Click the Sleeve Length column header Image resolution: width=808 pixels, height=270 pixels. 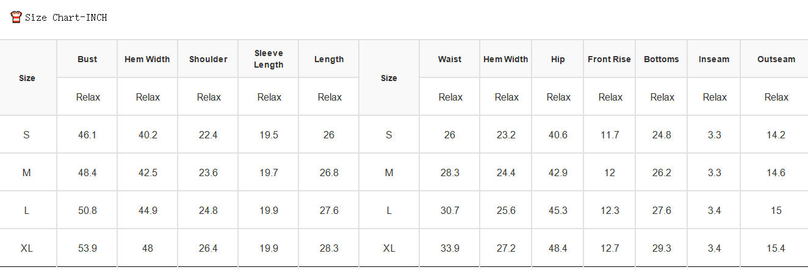[269, 59]
